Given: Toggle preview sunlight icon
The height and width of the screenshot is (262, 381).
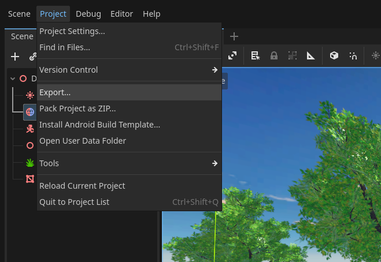Looking at the screenshot, I should tap(375, 55).
